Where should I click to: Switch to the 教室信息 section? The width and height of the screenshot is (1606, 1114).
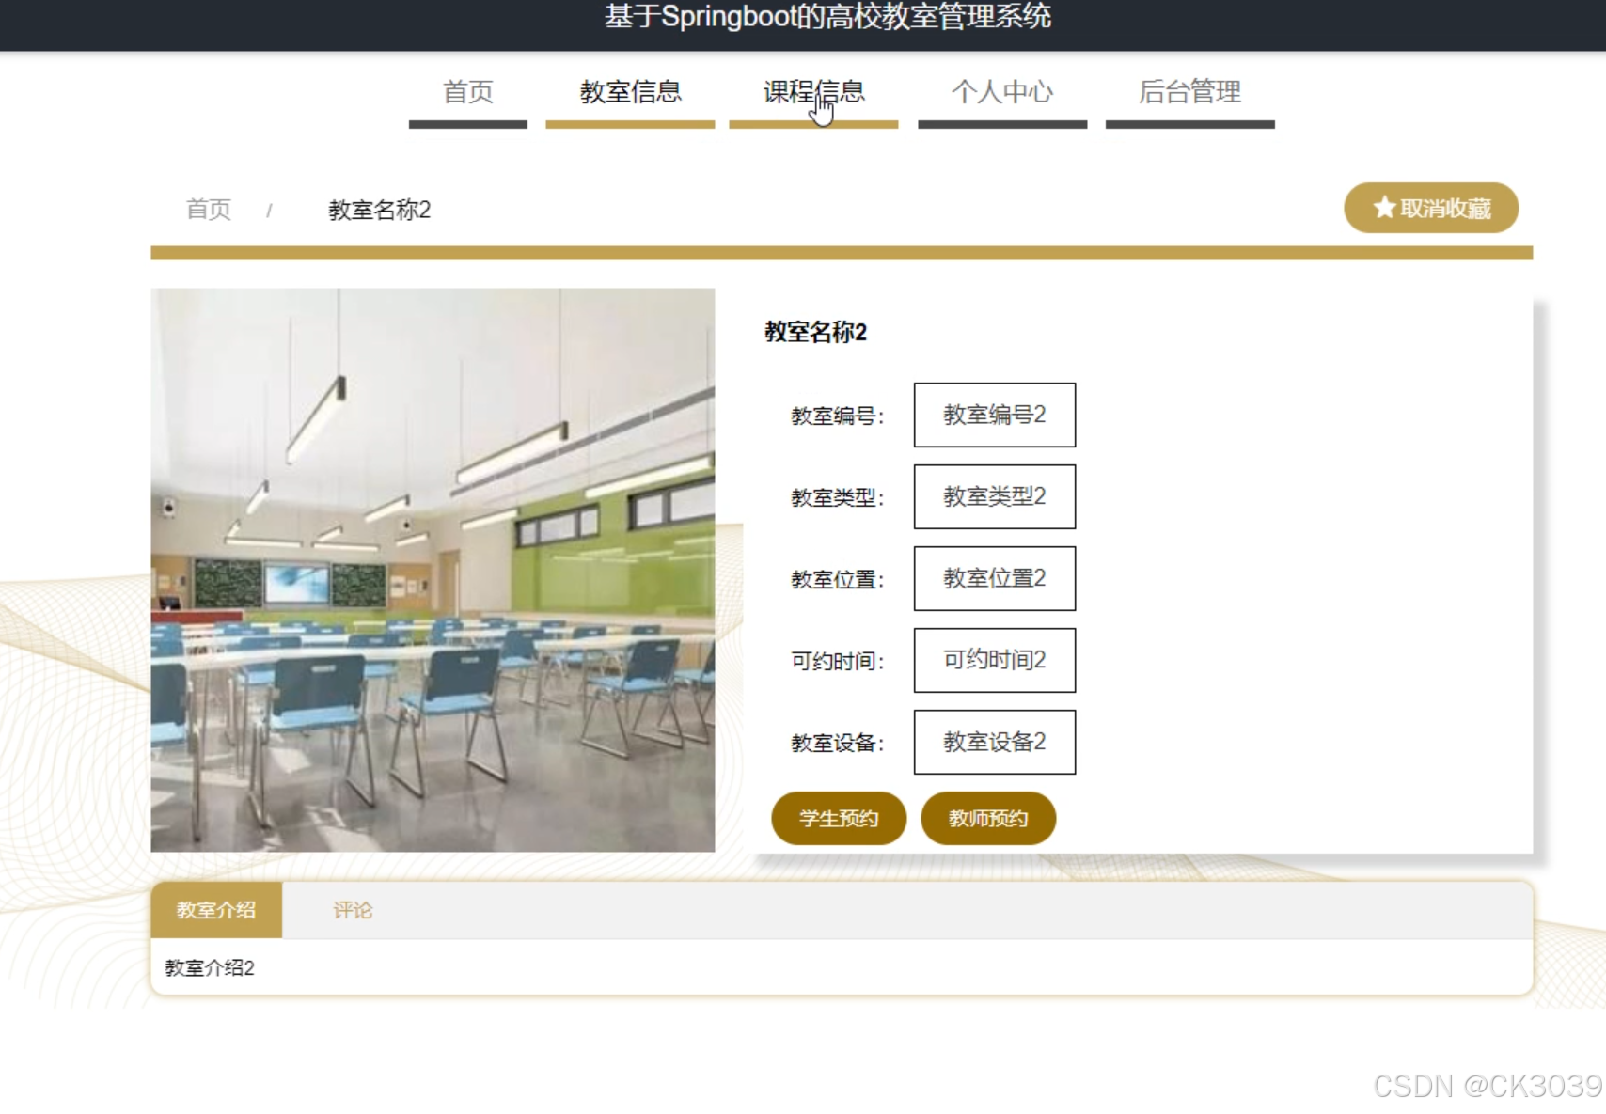[631, 91]
